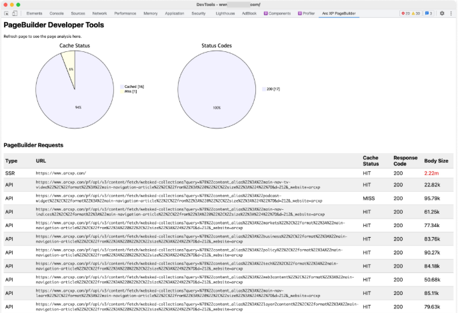Click the Type column header
Image resolution: width=458 pixels, height=313 pixels.
(11, 160)
